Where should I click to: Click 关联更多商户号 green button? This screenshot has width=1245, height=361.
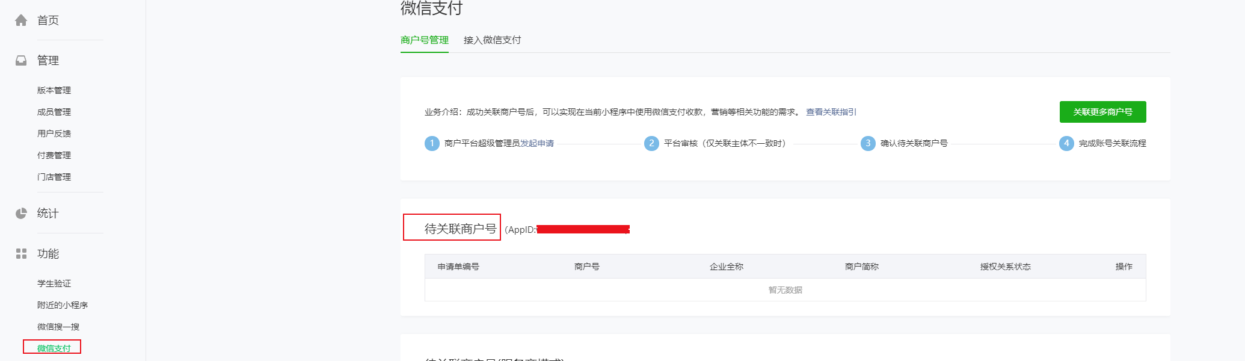[1103, 112]
